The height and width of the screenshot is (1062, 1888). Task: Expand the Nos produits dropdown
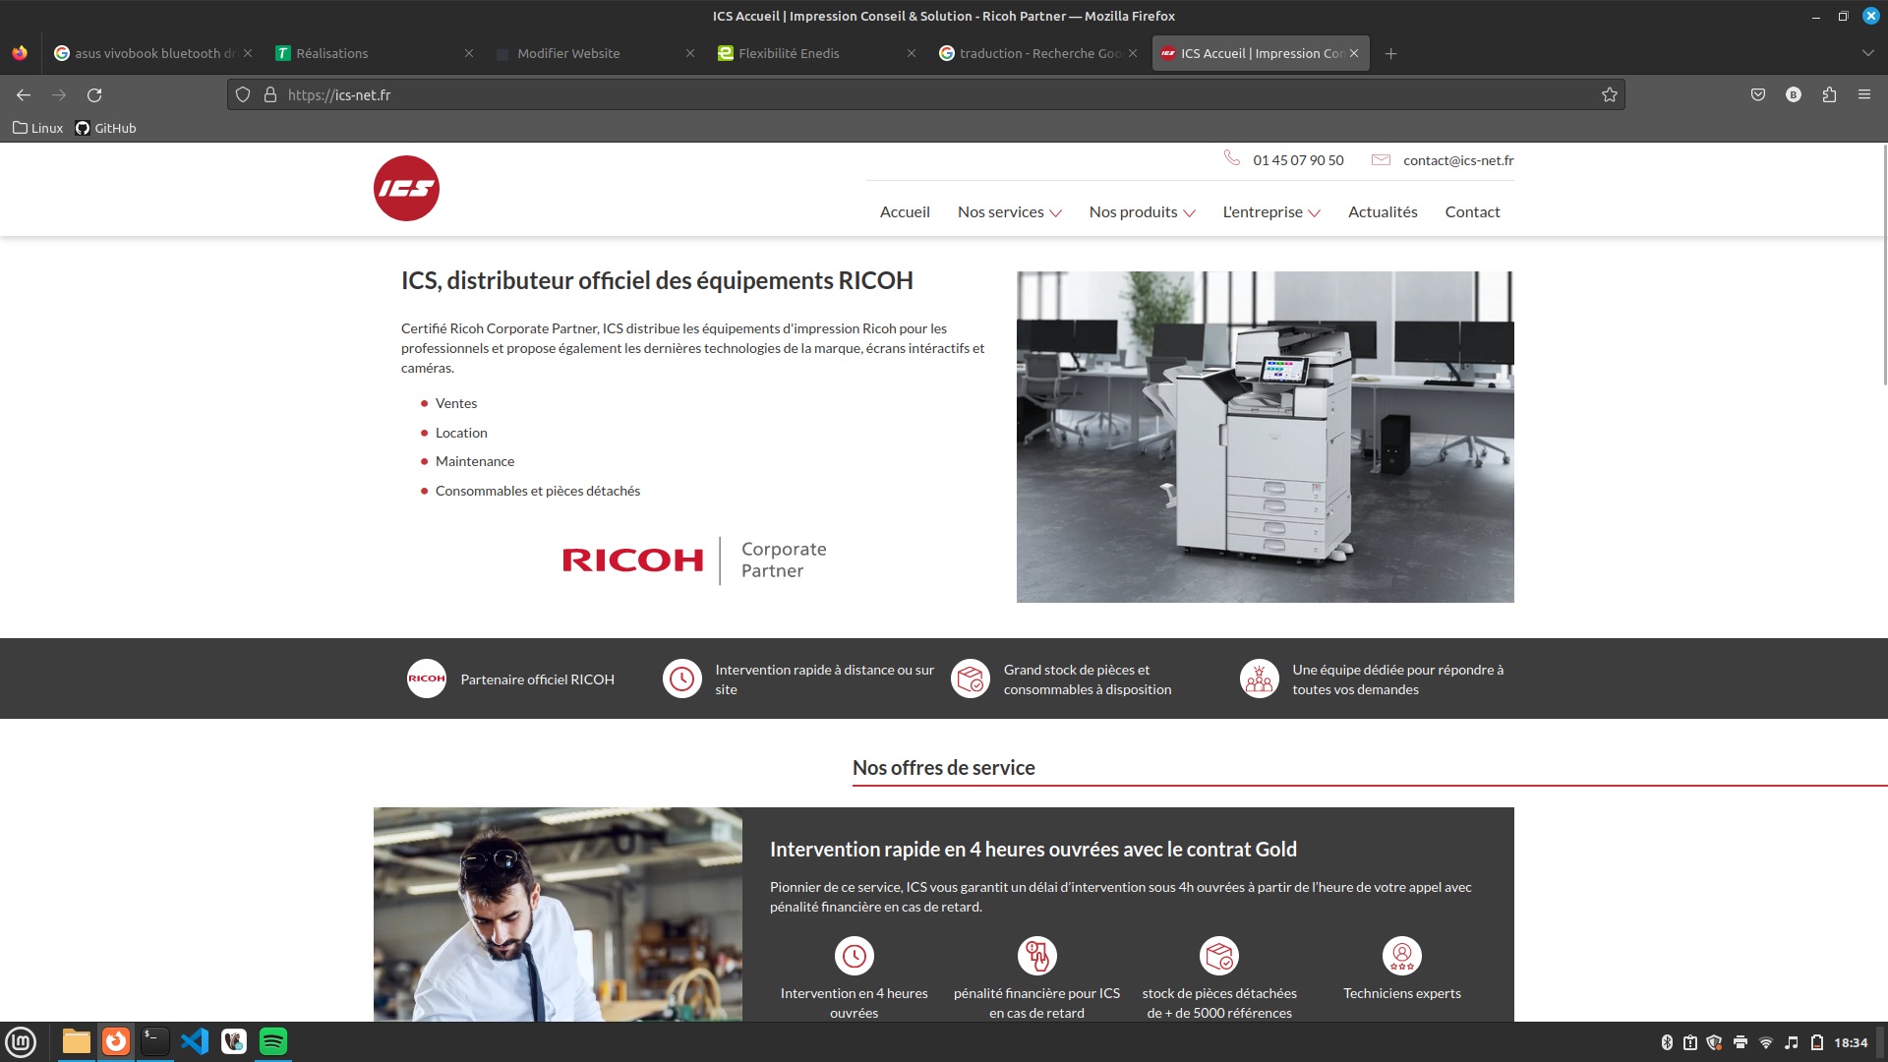1142,212
